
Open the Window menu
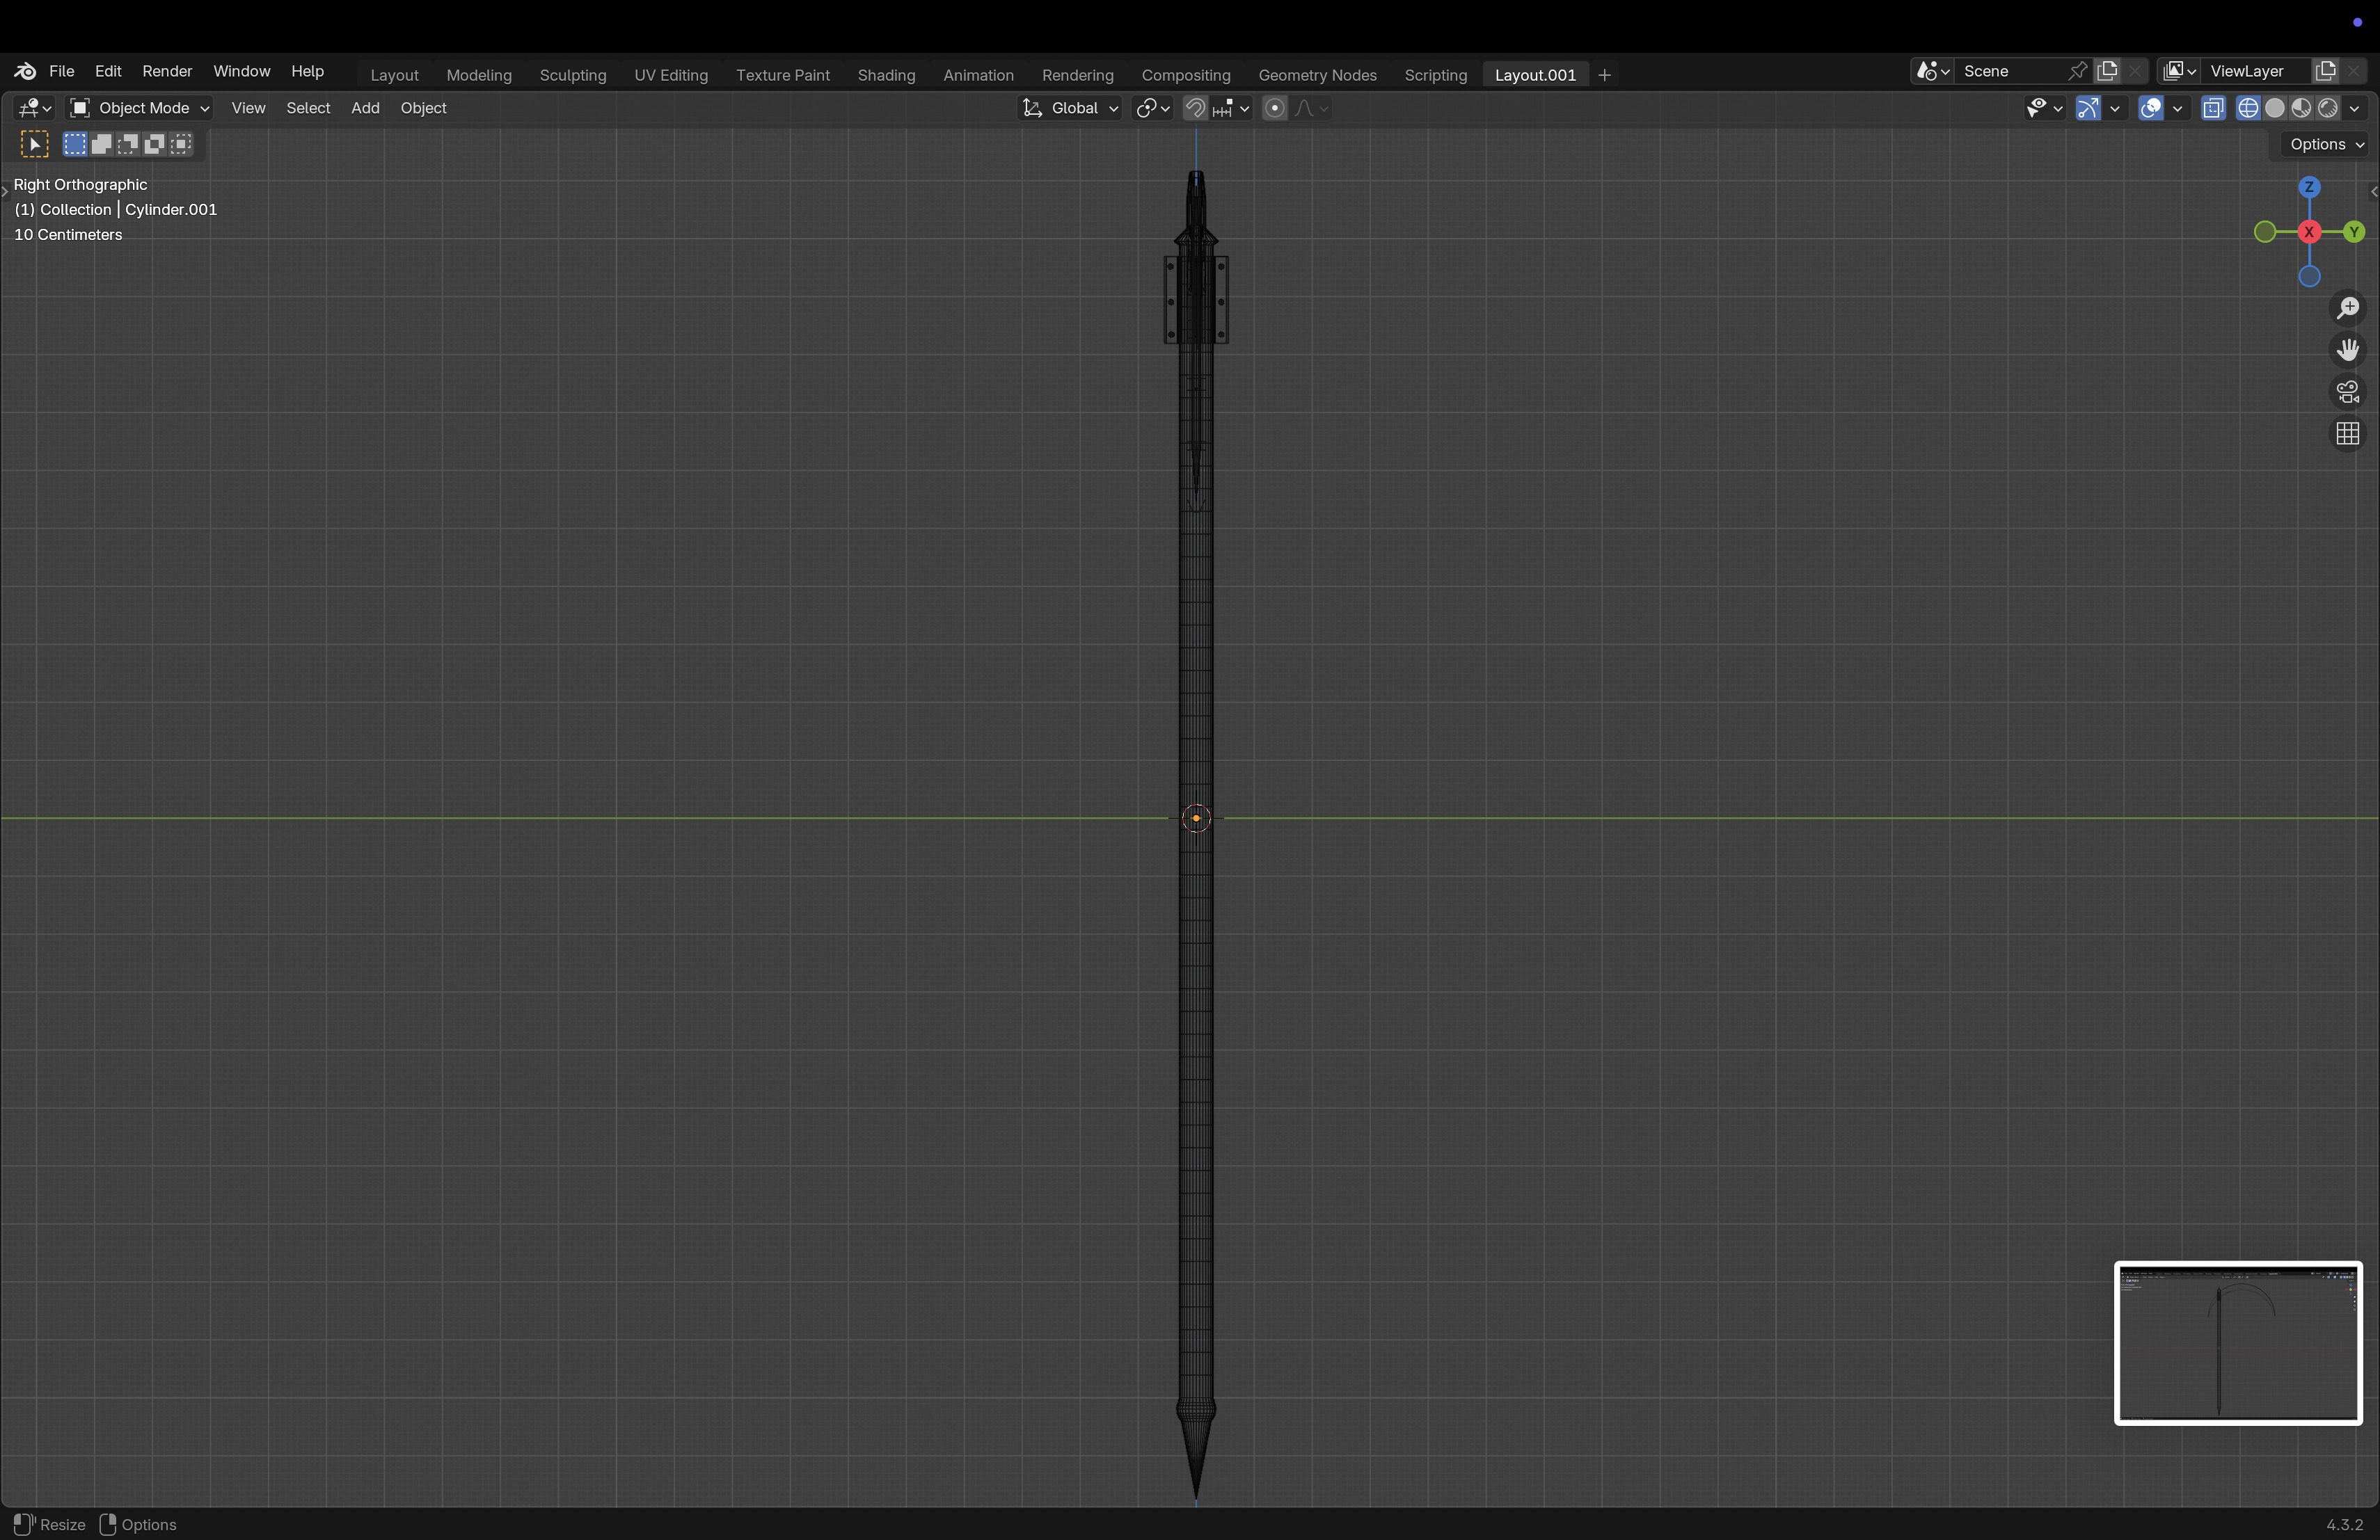pos(241,71)
